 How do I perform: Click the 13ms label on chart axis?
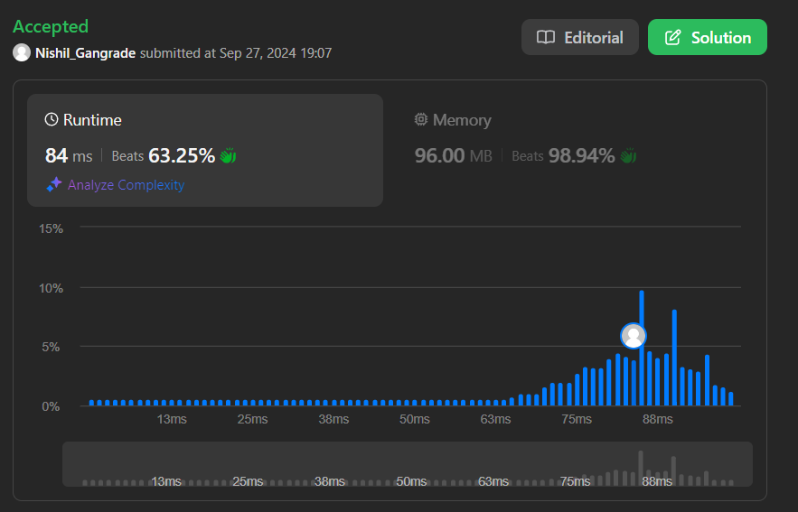coord(172,420)
